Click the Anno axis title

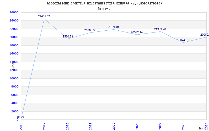[203, 128]
